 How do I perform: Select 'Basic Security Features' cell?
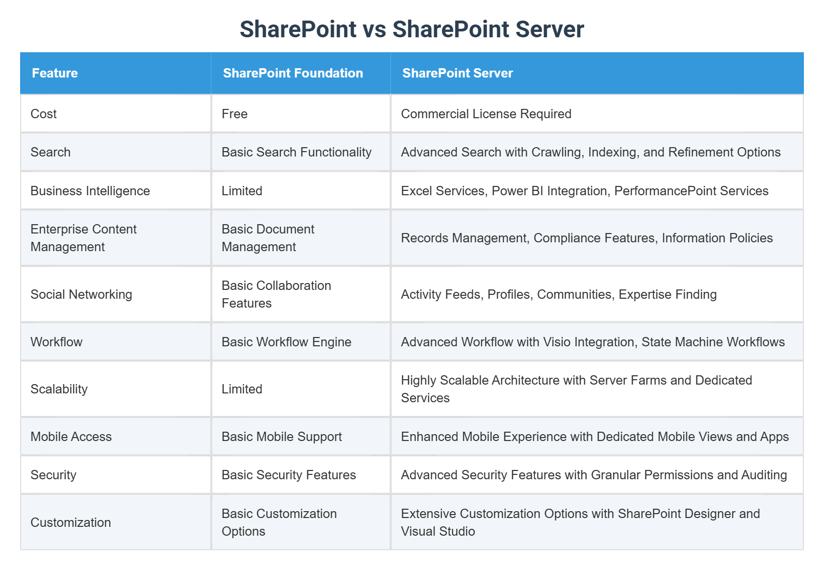click(301, 475)
